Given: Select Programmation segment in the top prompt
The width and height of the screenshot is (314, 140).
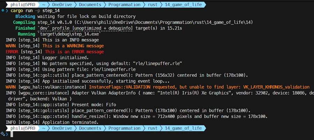Looking at the screenshot, I should click(x=125, y=5).
